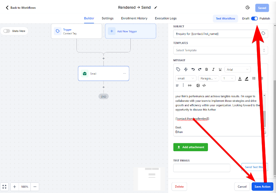
Task: Pick the text color
Action: pos(240,79)
